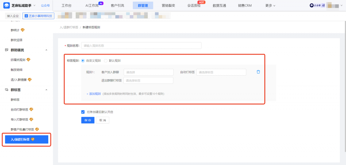This screenshot has height=165, width=346.
Task: Open 群欢迎语 in the sidebar
Action: point(17,40)
